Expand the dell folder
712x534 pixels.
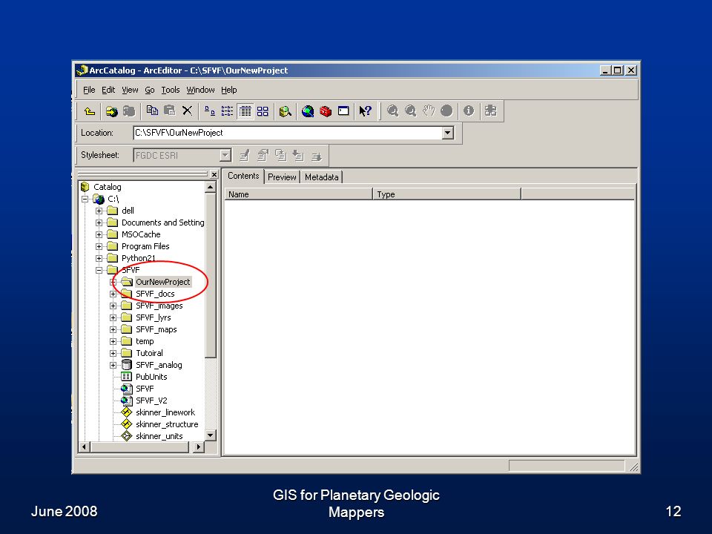click(99, 211)
